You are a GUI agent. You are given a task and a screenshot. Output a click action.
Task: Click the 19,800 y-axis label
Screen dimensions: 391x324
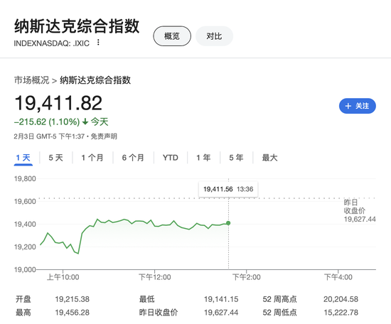click(x=25, y=179)
